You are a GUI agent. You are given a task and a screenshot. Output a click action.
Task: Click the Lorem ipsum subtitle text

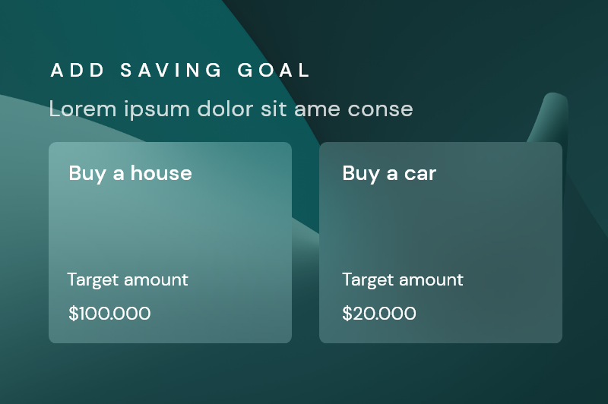click(231, 109)
